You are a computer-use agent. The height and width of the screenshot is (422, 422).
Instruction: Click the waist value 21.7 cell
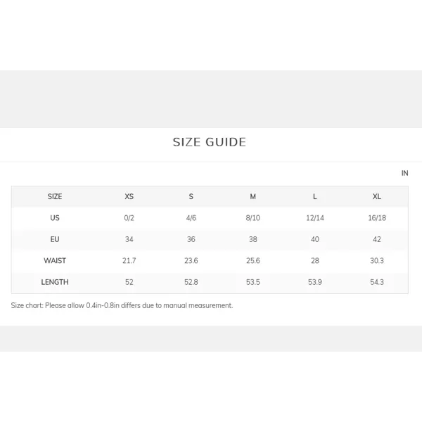129,260
